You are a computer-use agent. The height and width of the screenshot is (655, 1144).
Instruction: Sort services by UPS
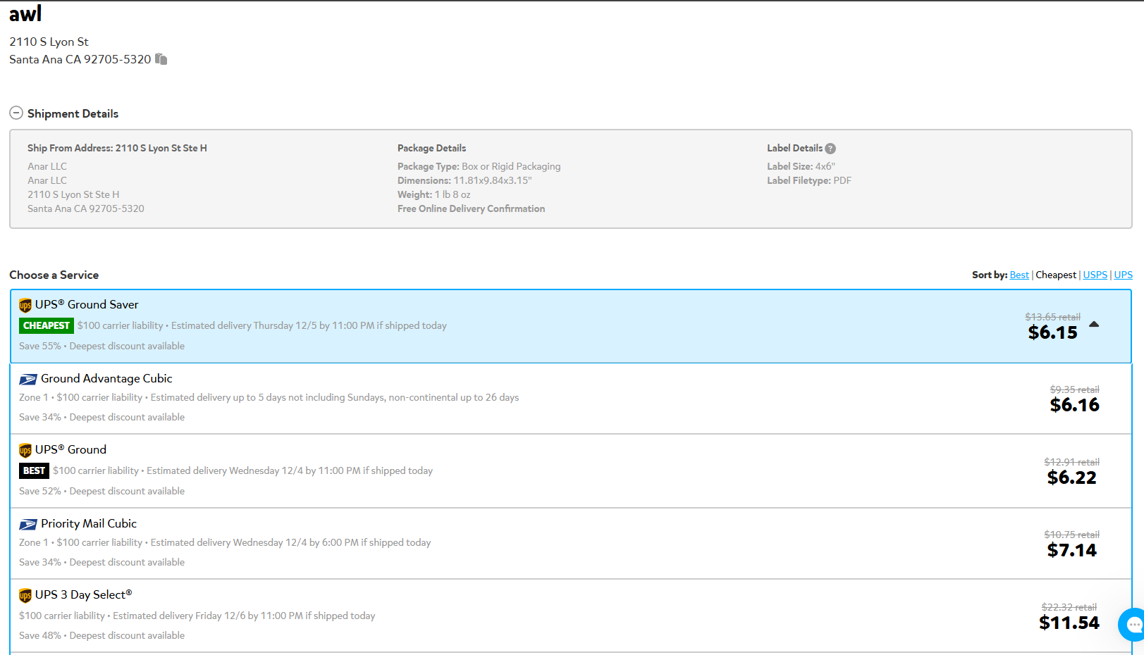coord(1124,275)
